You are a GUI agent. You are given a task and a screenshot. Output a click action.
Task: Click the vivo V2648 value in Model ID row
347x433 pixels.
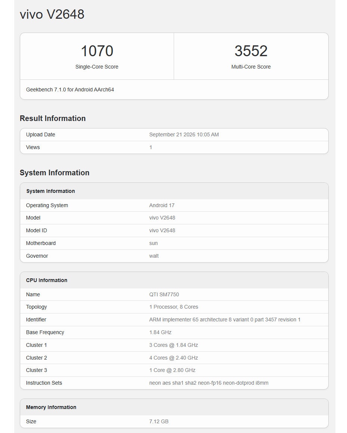162,231
